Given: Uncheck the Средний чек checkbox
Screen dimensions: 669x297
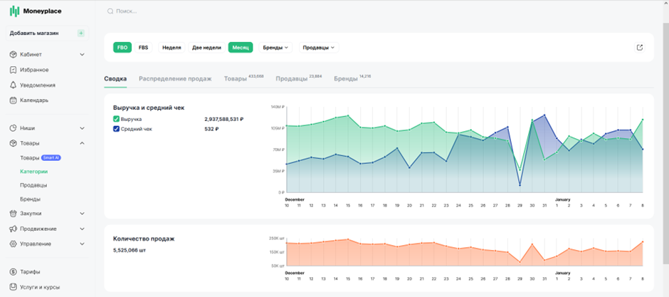Looking at the screenshot, I should (x=116, y=129).
